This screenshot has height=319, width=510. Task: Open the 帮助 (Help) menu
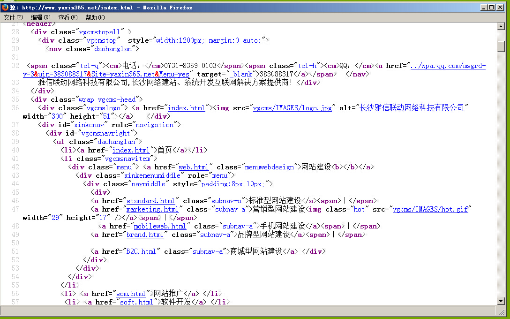click(95, 17)
